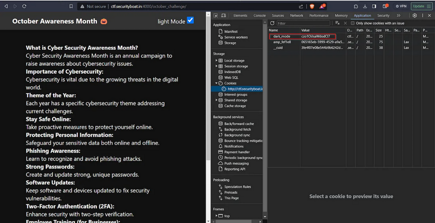The height and width of the screenshot is (223, 435).
Task: Select the inspect element picker icon
Action: pos(216,16)
